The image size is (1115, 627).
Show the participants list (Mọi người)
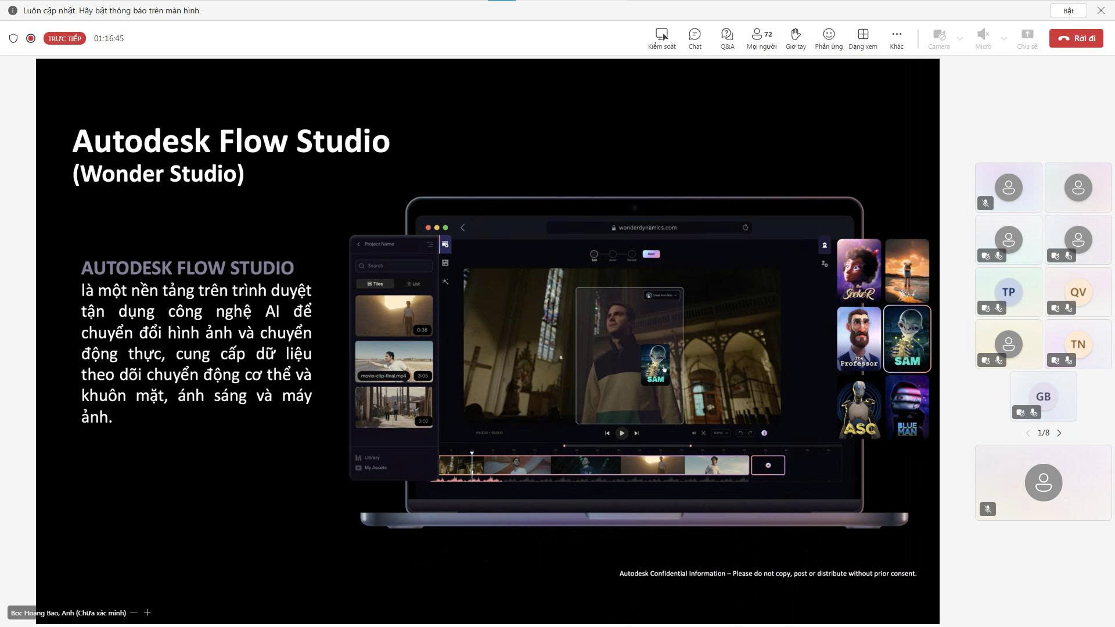(x=761, y=38)
